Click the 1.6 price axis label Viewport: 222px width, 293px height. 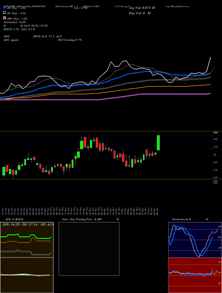pos(215,154)
